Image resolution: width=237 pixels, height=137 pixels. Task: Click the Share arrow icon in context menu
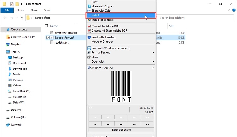(89, 57)
